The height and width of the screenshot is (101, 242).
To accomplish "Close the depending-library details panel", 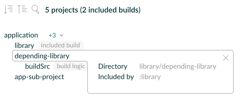I will pyautogui.click(x=226, y=58).
